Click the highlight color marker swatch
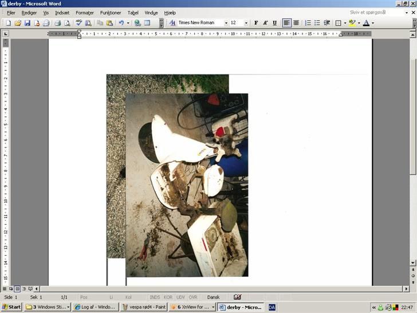417x313 pixels. pyautogui.click(x=352, y=23)
